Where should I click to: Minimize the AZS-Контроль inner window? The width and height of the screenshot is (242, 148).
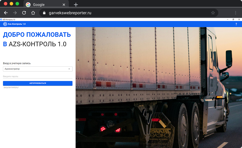pos(228,20)
